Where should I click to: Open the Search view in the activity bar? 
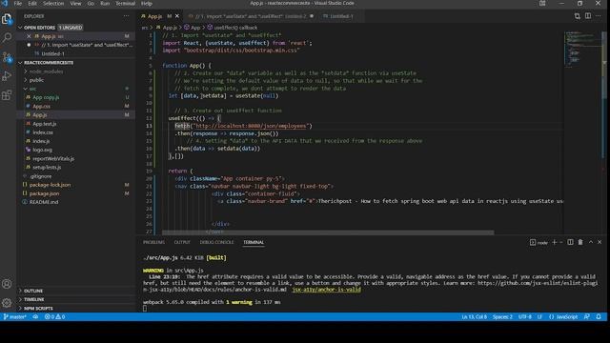(7, 37)
